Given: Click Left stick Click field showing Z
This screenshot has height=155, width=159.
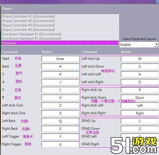Looking at the screenshot, I should tap(60, 106).
